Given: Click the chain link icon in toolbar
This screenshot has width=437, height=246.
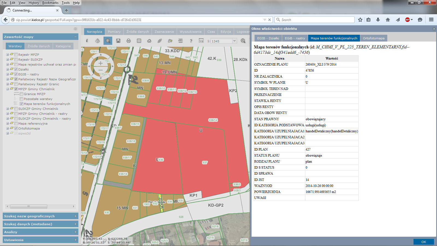Looking at the screenshot, I should (160, 41).
